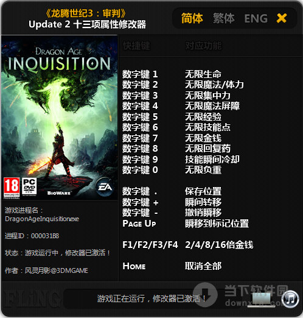Click the 2/4/8/16倍金钱 entry
The image size is (303, 318).
(x=219, y=245)
